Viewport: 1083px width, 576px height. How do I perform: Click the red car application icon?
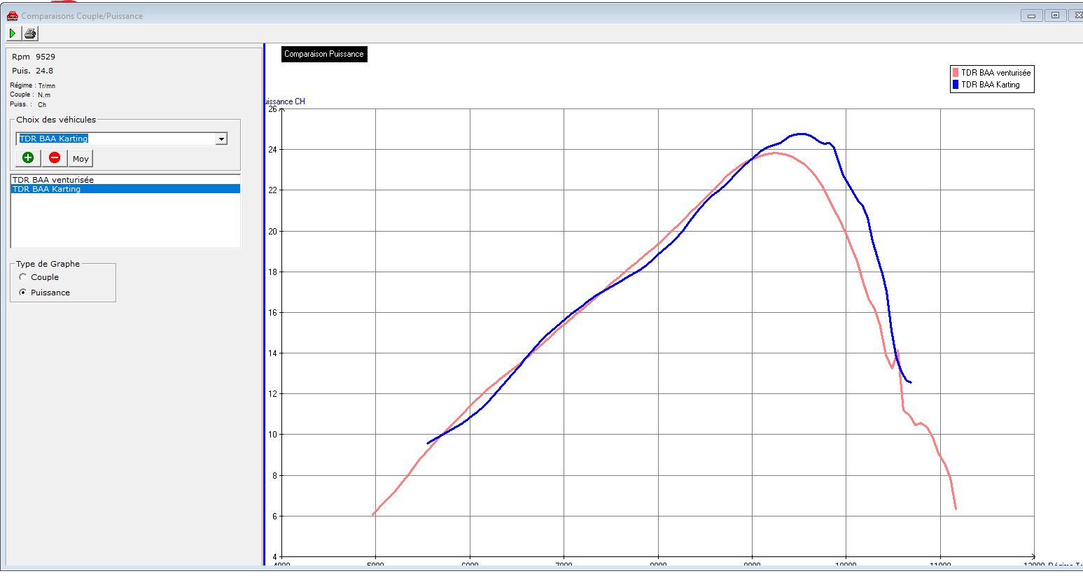[12, 15]
